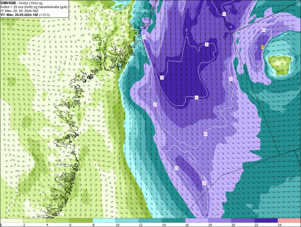Viewport: 301px width, 227px height.
Task: Click the legend scale number 6
Action: point(70,225)
